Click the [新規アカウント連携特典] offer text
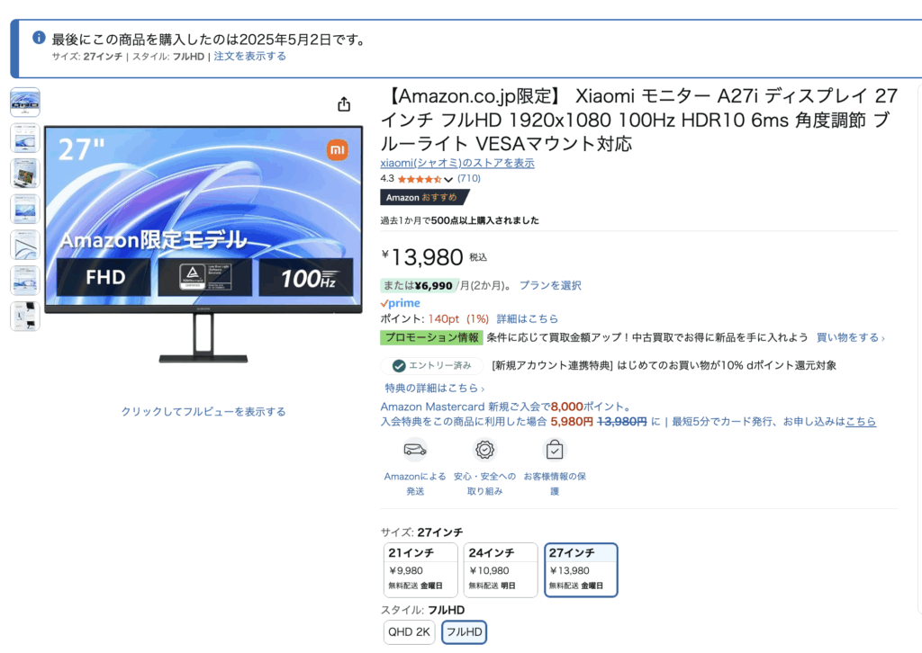Image resolution: width=922 pixels, height=653 pixels. pos(664,365)
